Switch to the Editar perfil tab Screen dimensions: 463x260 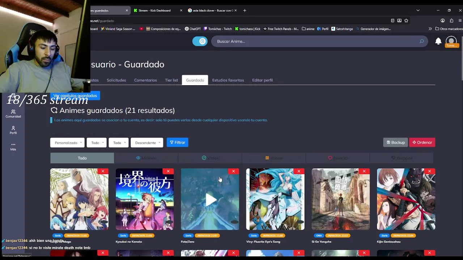click(262, 80)
